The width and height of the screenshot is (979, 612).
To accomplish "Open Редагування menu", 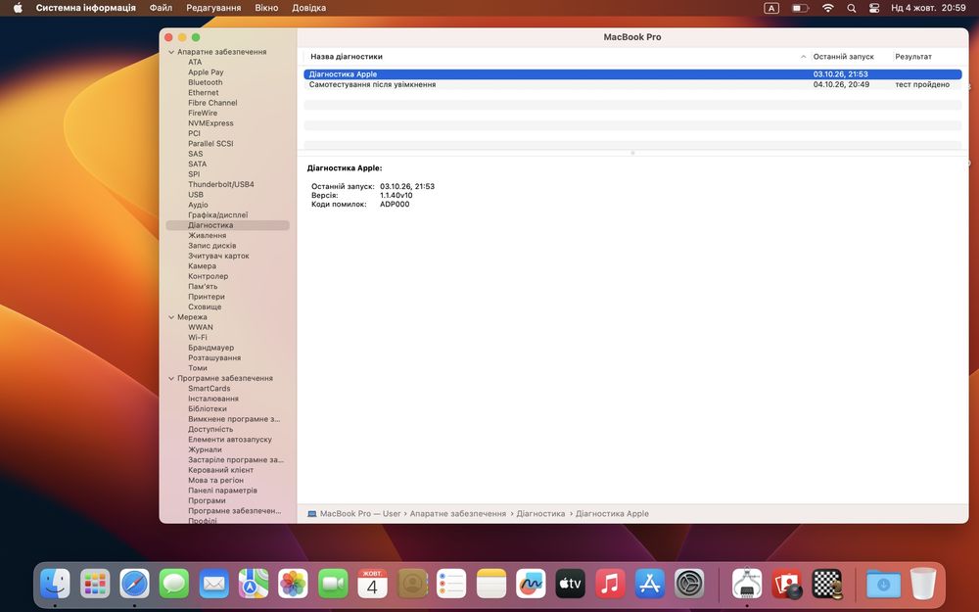I will coord(213,8).
